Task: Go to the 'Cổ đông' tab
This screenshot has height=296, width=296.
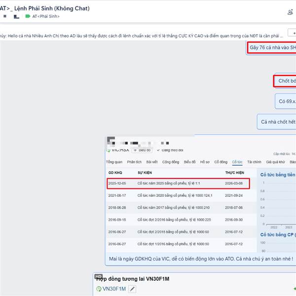Action: pyautogui.click(x=221, y=162)
